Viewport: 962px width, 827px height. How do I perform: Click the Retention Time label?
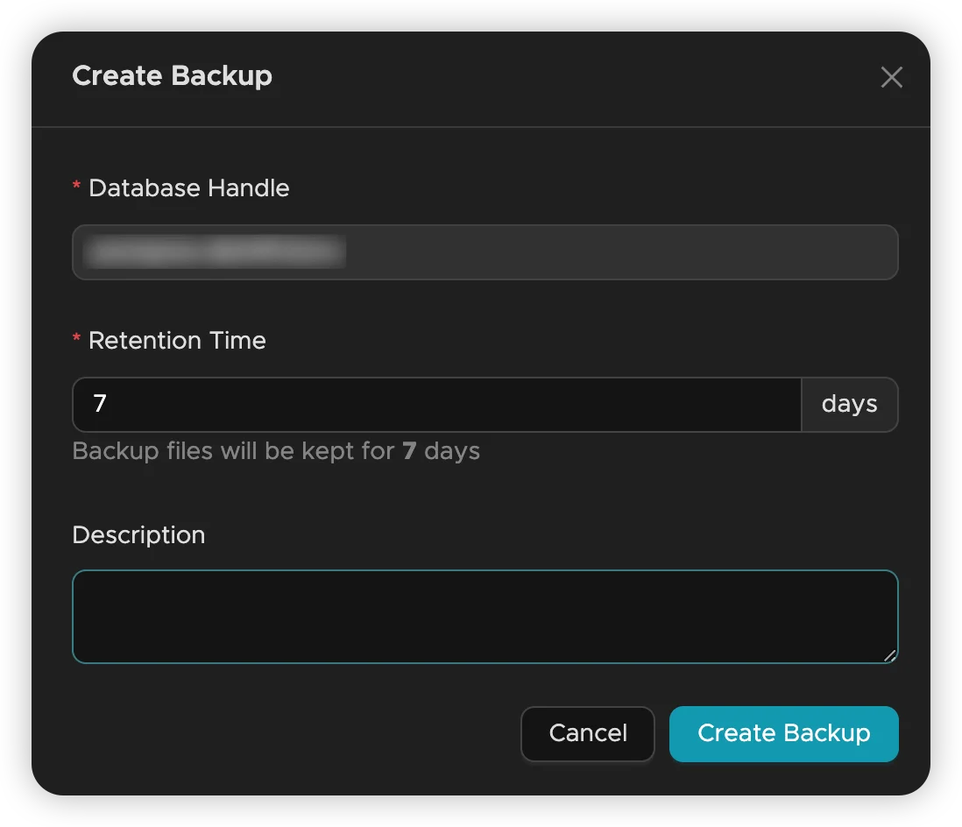pyautogui.click(x=177, y=340)
